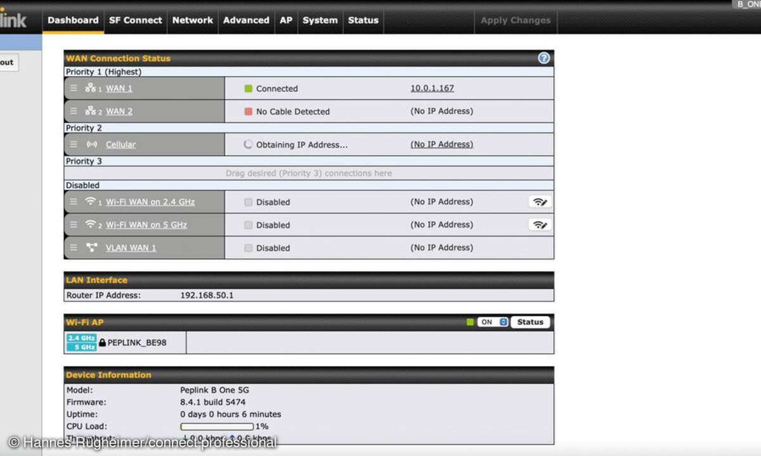Click the Wi-Fi WAN 5 GHz drag handle
The height and width of the screenshot is (456, 761).
(74, 225)
